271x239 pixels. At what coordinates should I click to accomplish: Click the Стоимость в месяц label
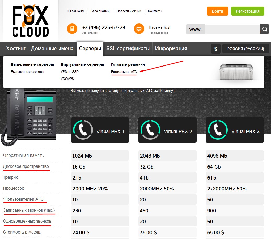click(22, 232)
